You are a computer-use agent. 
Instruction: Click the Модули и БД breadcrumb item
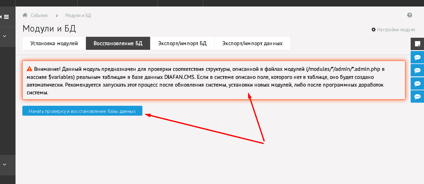click(x=78, y=15)
